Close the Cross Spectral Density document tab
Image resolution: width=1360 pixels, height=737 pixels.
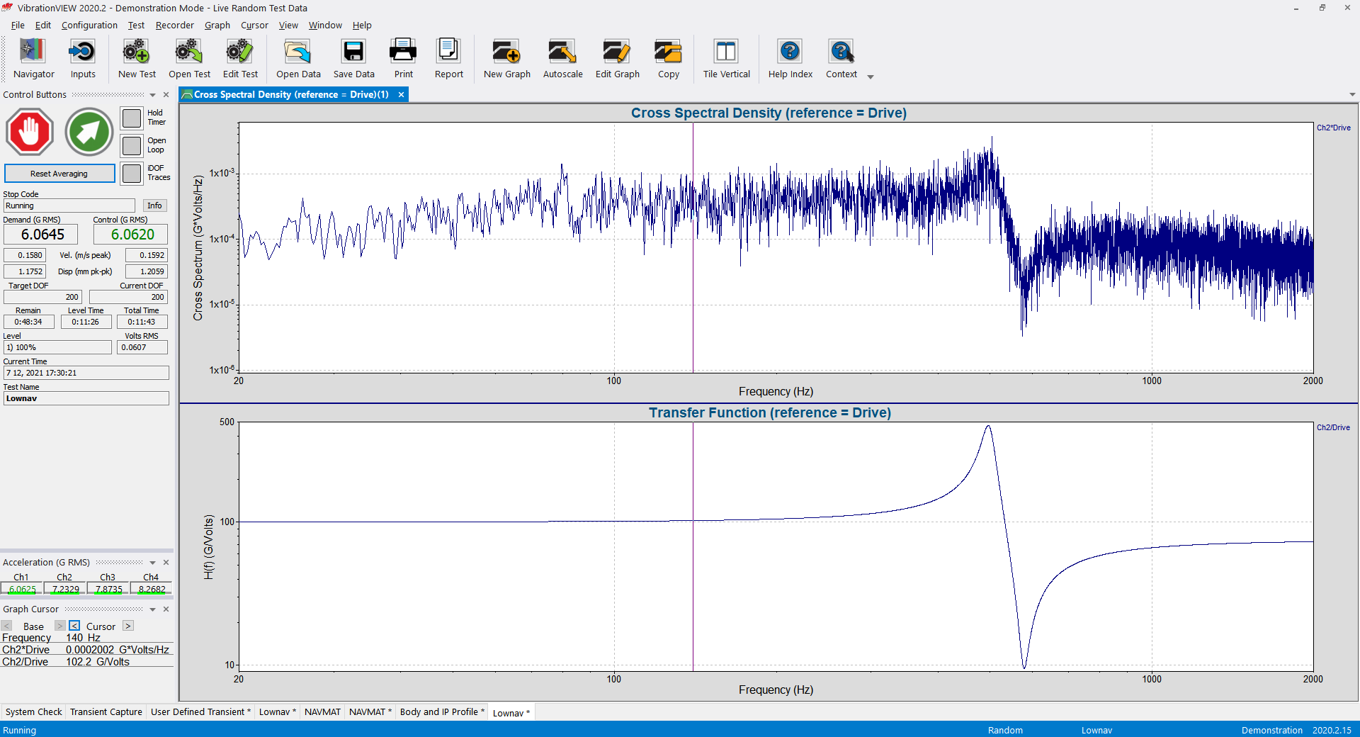pyautogui.click(x=401, y=95)
